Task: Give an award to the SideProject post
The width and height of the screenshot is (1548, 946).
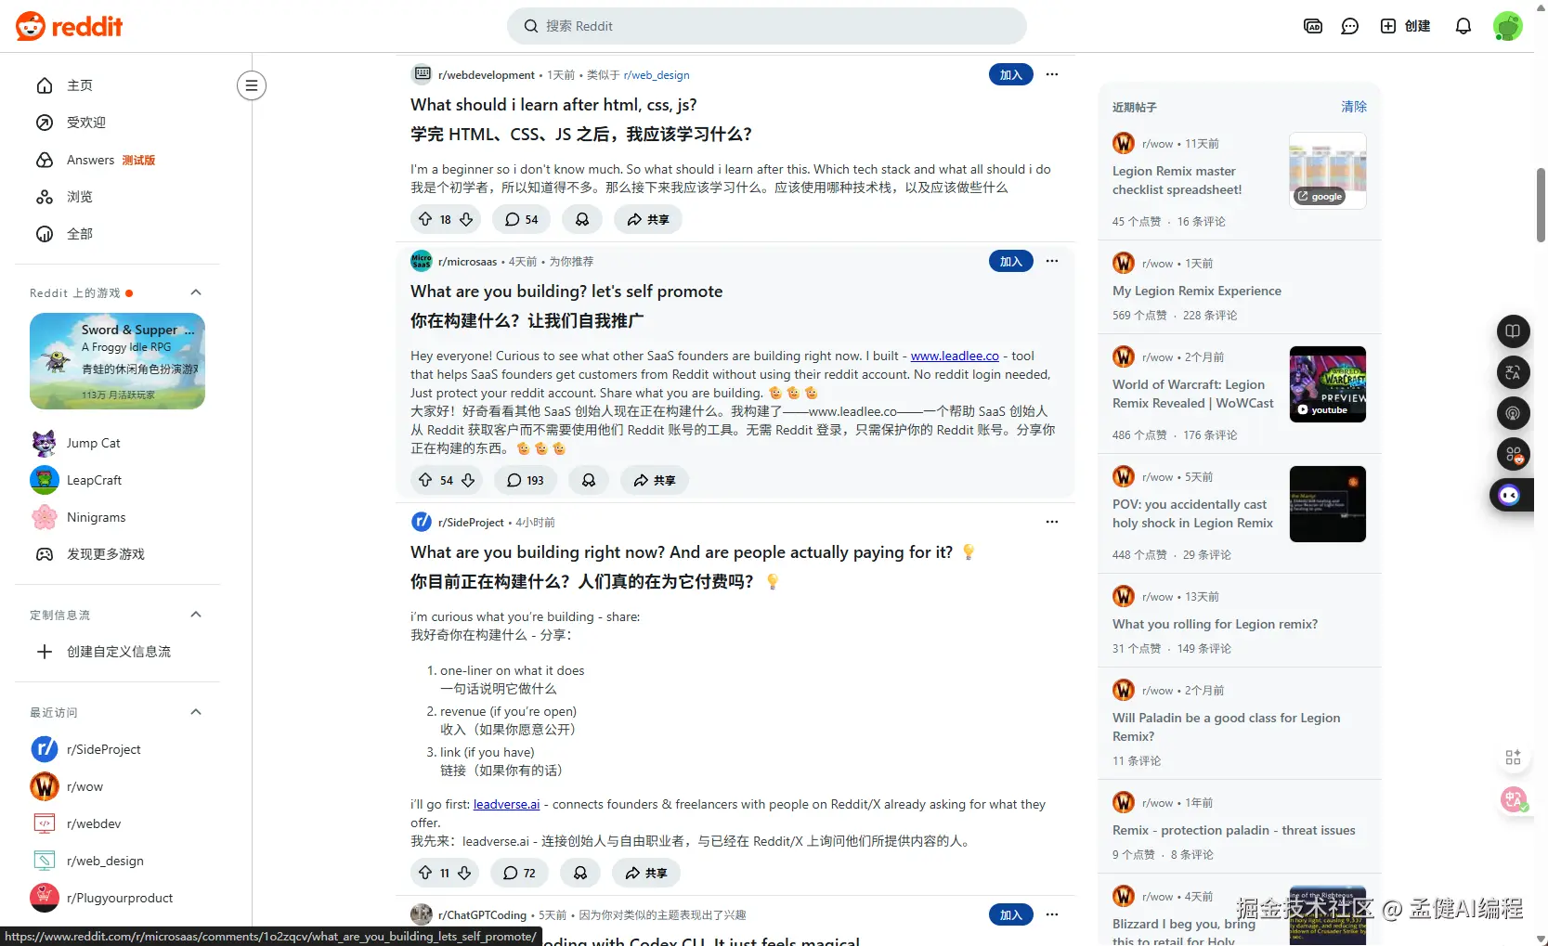Action: (580, 873)
